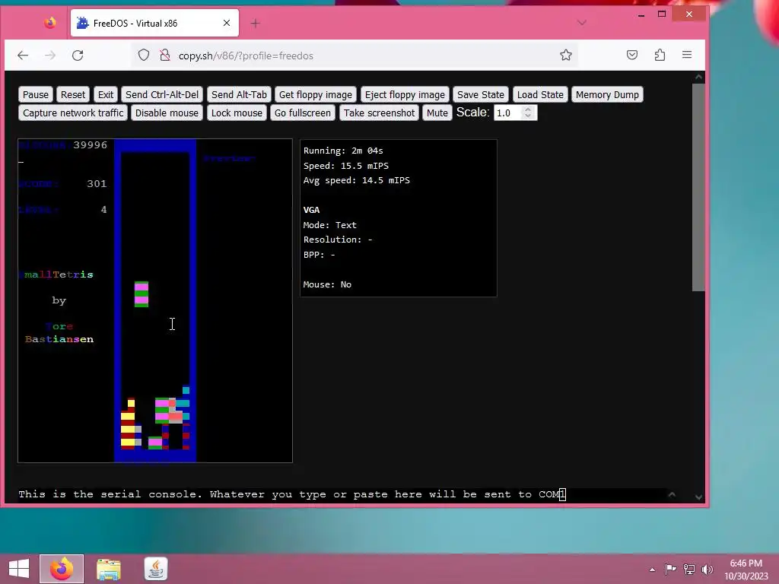Click Send Alt-Tab button
This screenshot has width=779, height=584.
point(239,94)
